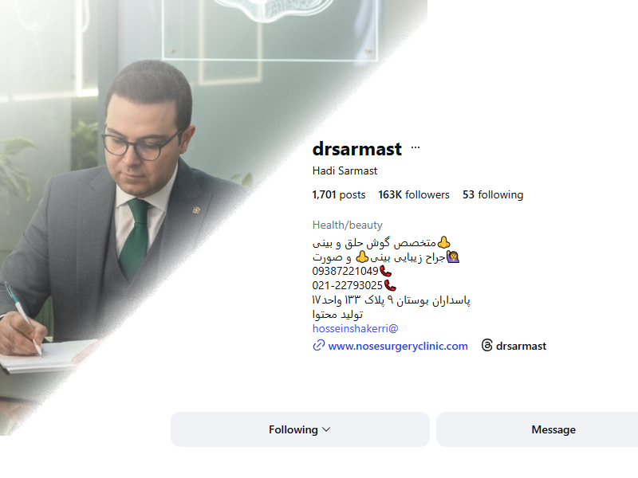View the 53 following list
The height and width of the screenshot is (478, 638).
coord(493,194)
